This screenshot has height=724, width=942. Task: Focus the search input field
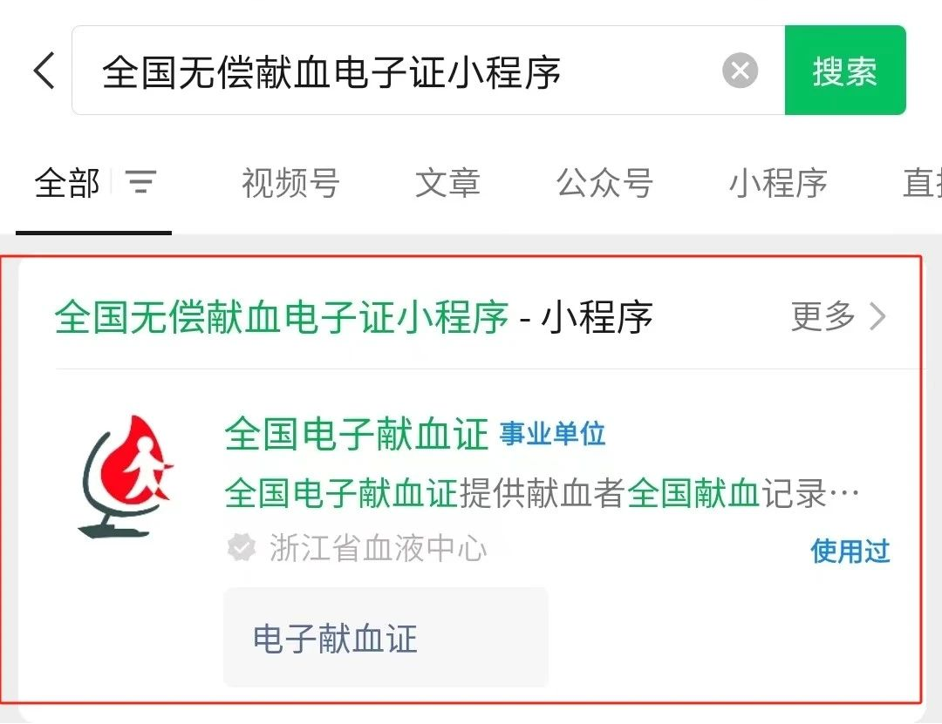pyautogui.click(x=397, y=71)
